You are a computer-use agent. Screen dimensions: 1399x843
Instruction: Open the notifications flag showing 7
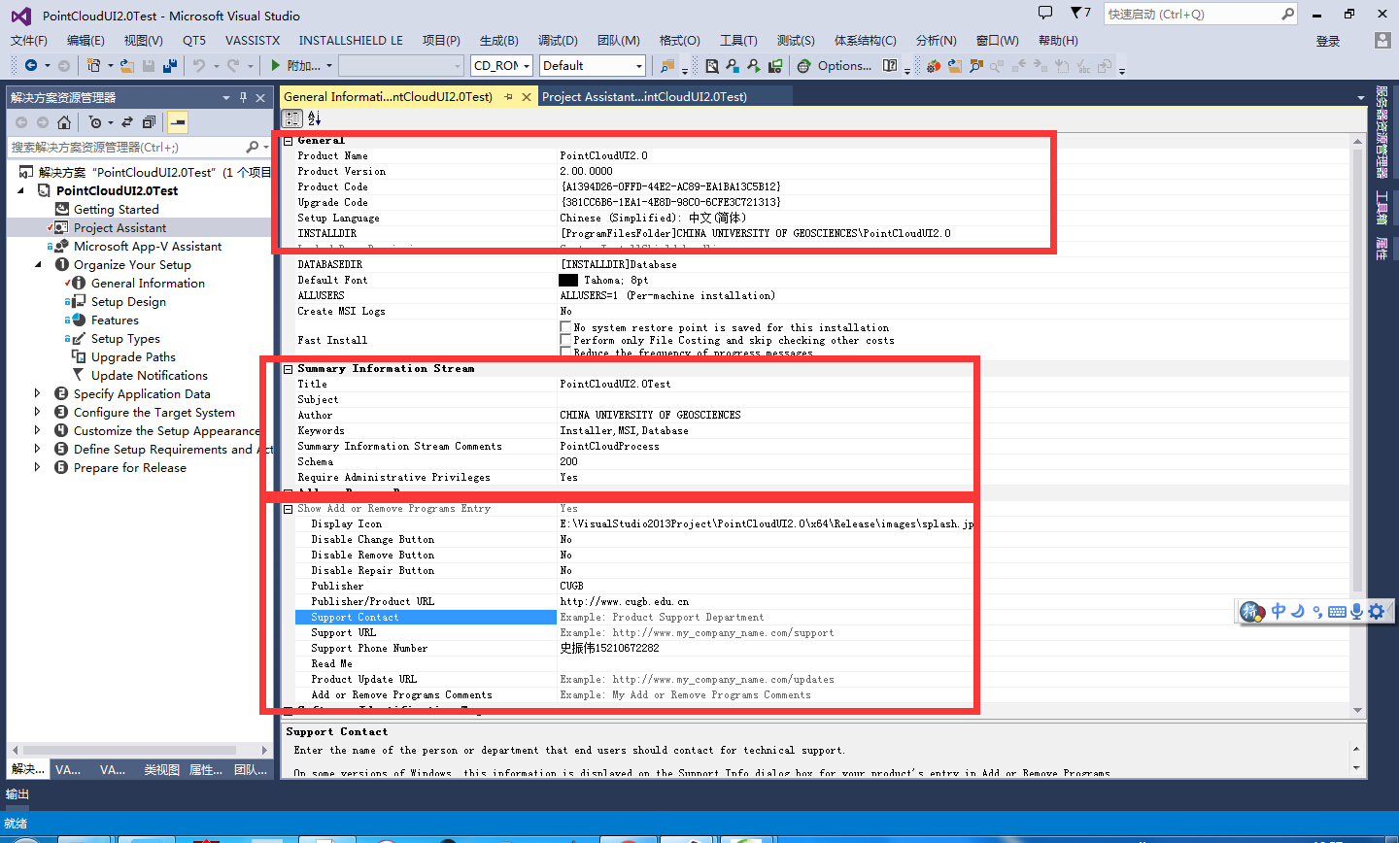pyautogui.click(x=1080, y=13)
